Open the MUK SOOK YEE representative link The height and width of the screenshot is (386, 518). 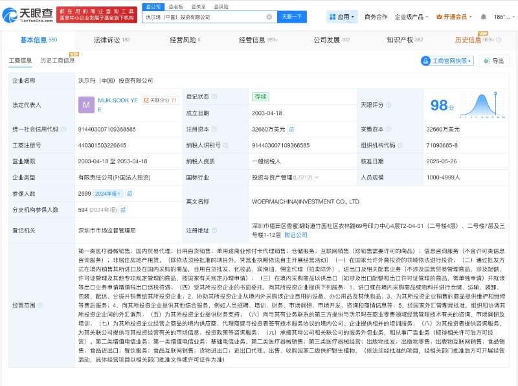tap(118, 105)
